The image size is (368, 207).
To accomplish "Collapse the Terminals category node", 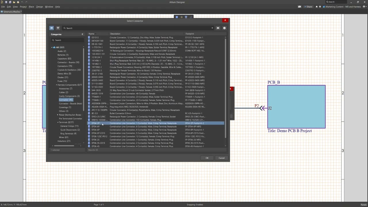I will pos(57,122).
